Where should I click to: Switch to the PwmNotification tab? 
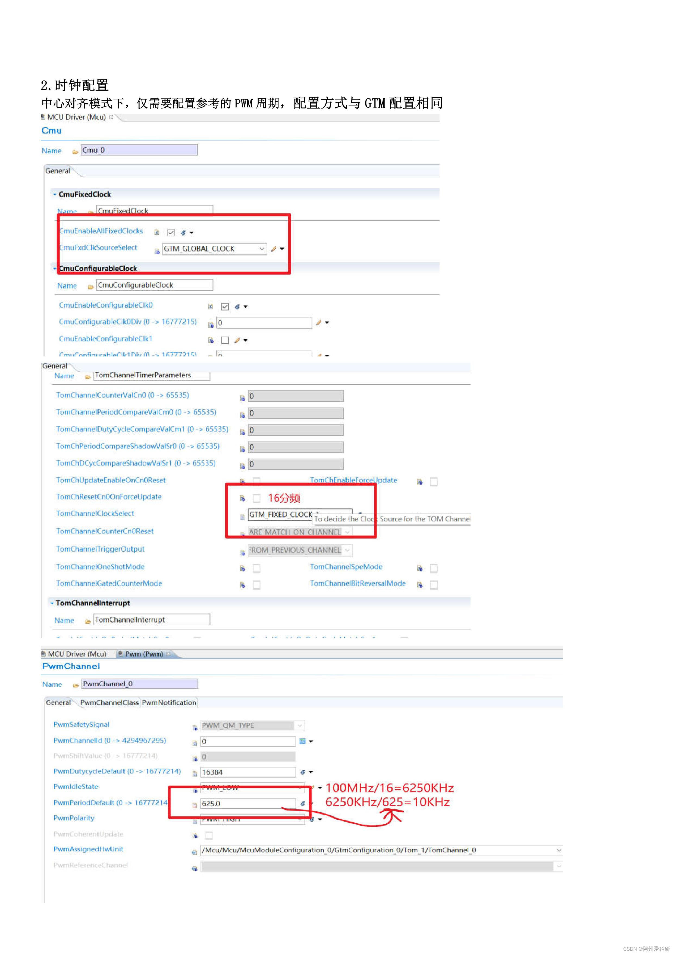point(169,703)
